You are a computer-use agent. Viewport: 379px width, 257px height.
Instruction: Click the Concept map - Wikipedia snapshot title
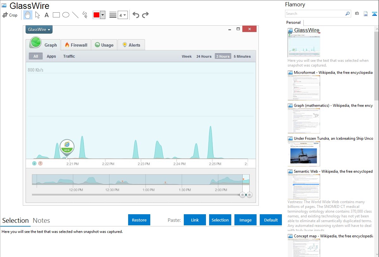[x=333, y=236]
